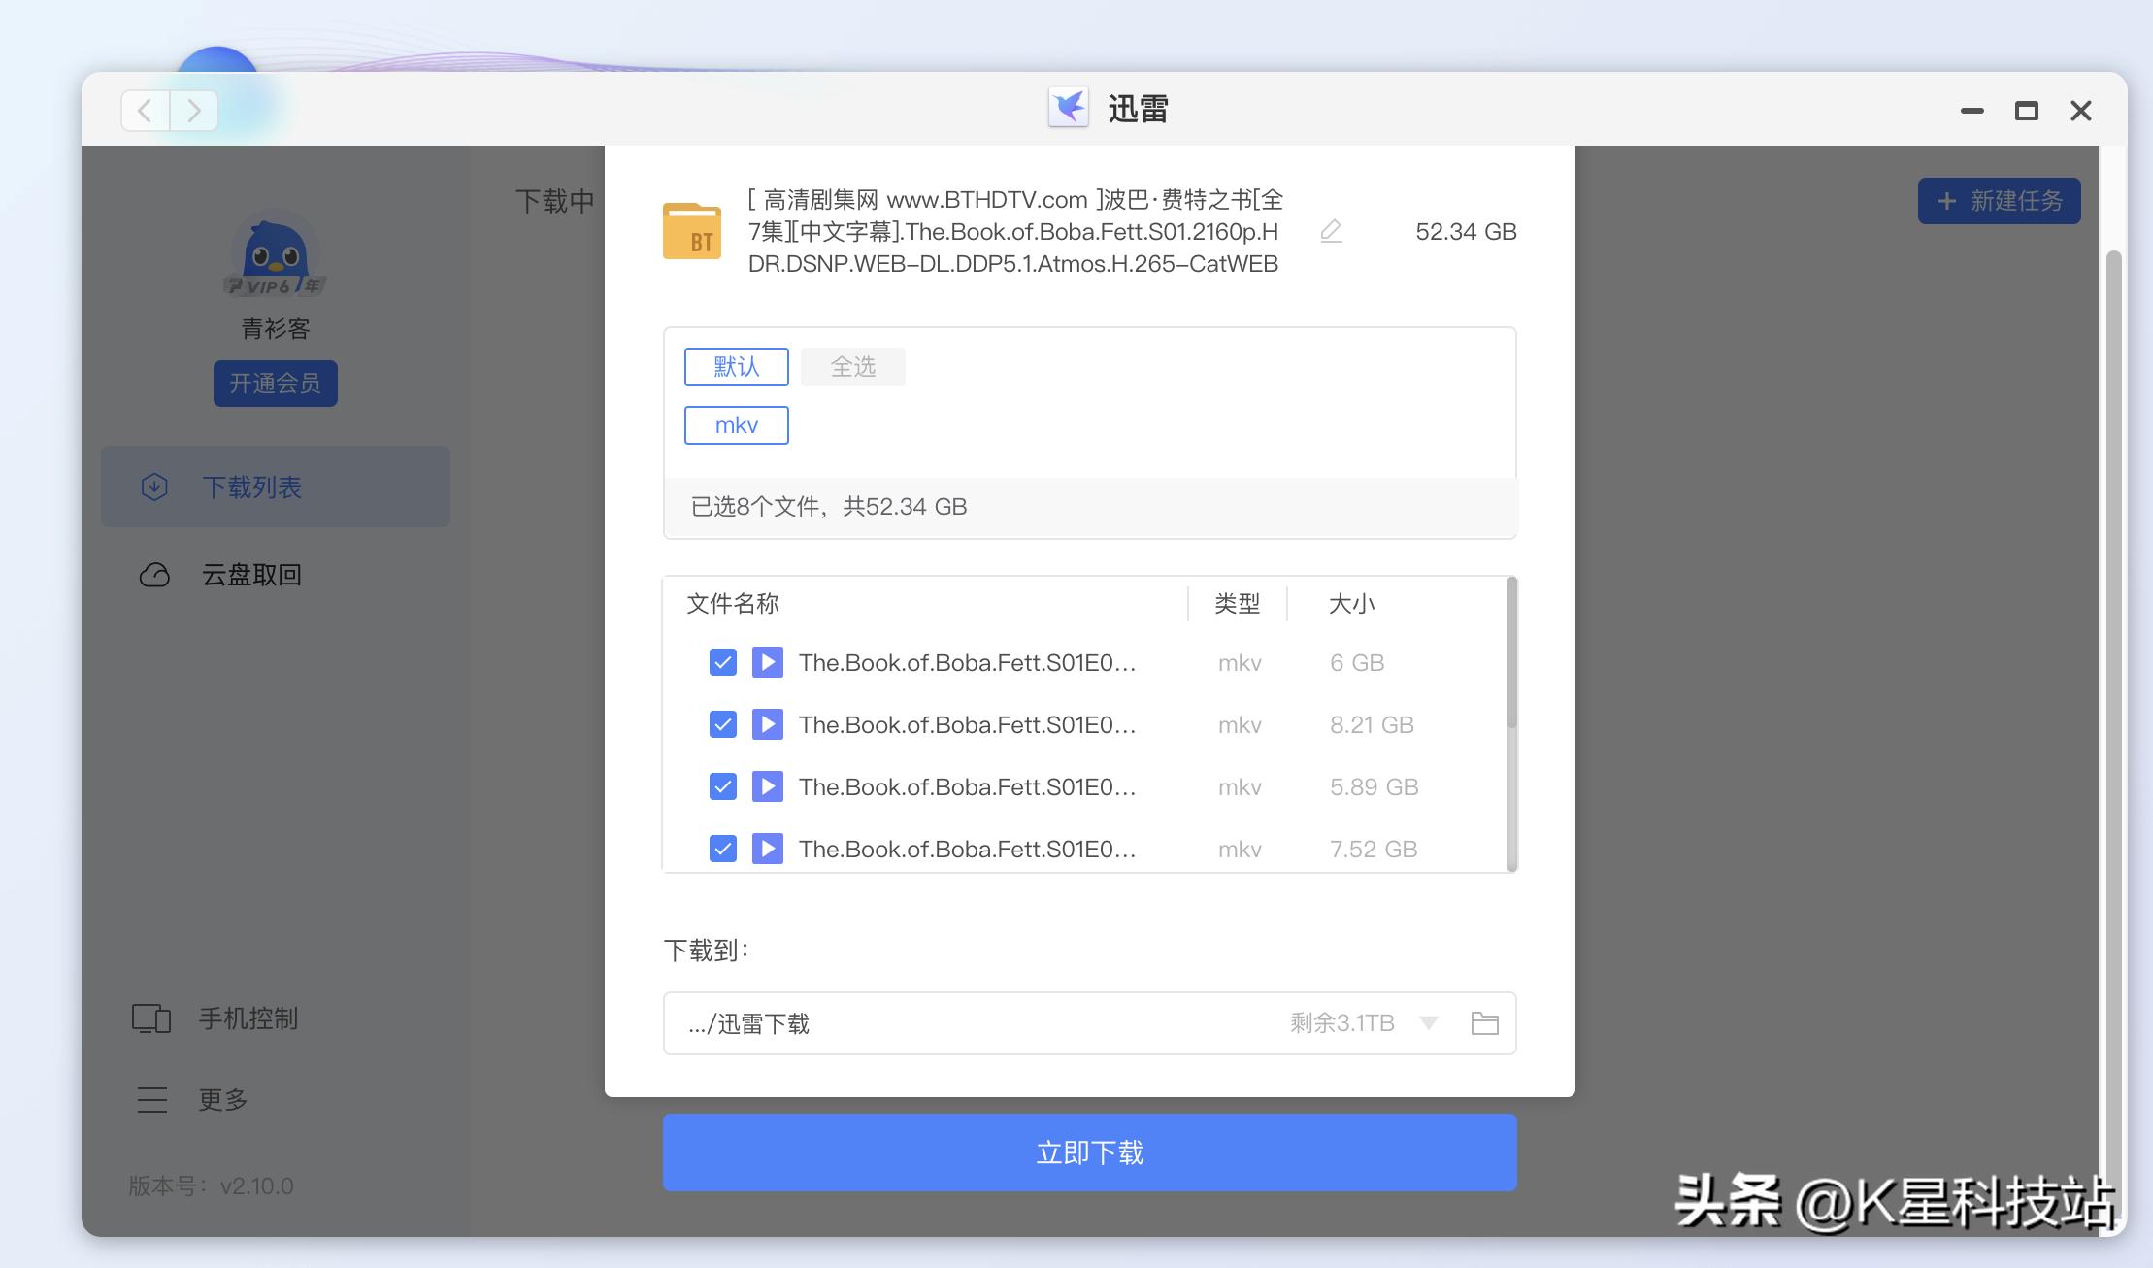Screen dimensions: 2153x1268
Task: Click the pencil icon to rename the task
Action: [x=1331, y=231]
